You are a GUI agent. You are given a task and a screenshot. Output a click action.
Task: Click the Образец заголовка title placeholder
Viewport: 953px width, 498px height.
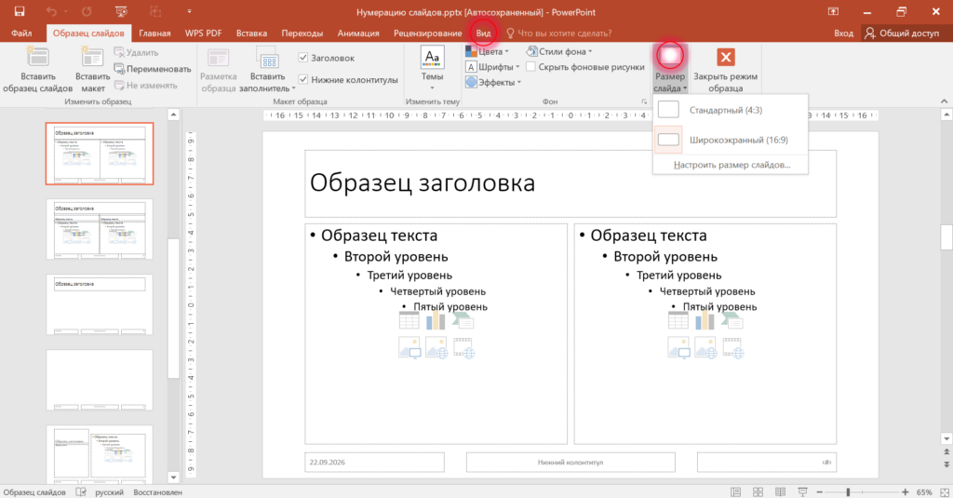coord(570,183)
